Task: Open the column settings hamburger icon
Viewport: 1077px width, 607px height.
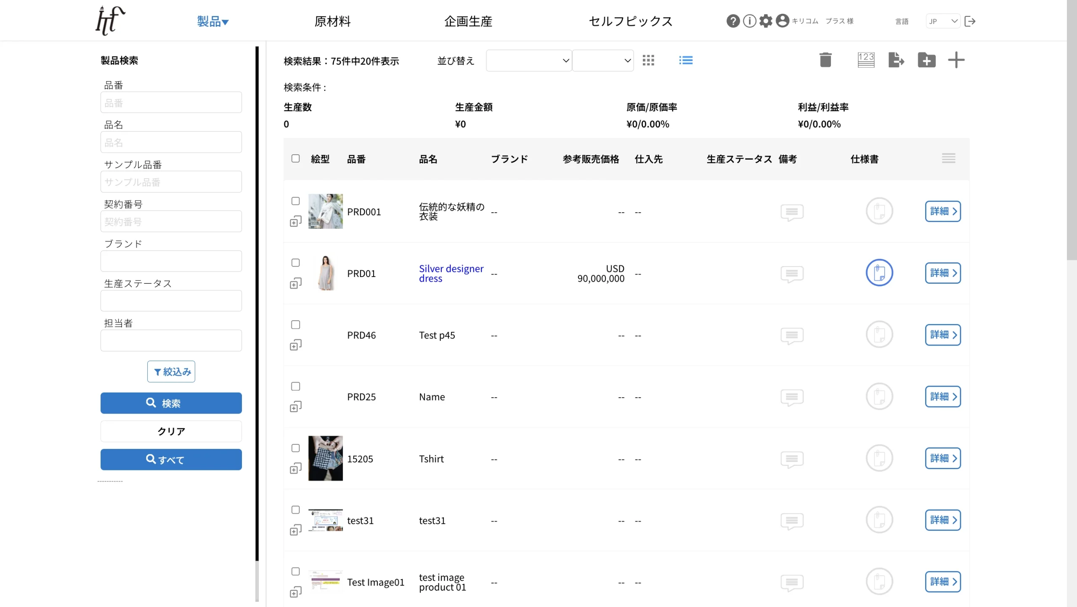Action: point(948,158)
